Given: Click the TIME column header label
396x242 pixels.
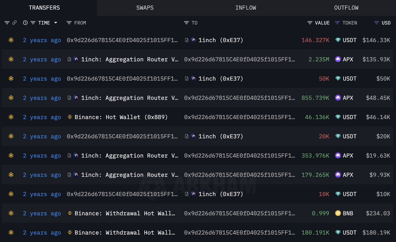Looking at the screenshot, I should [44, 23].
